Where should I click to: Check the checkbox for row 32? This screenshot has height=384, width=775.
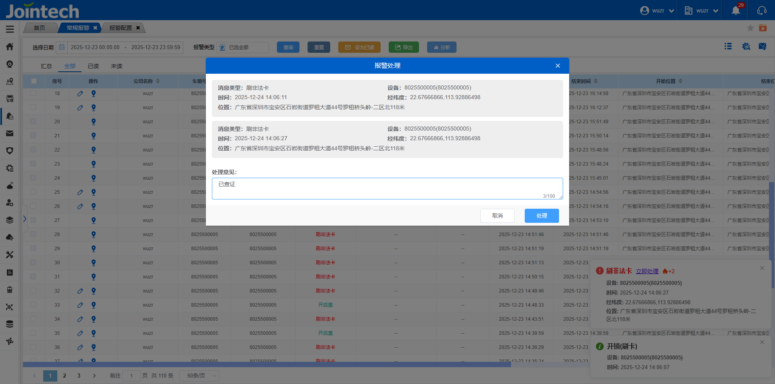tap(33, 291)
